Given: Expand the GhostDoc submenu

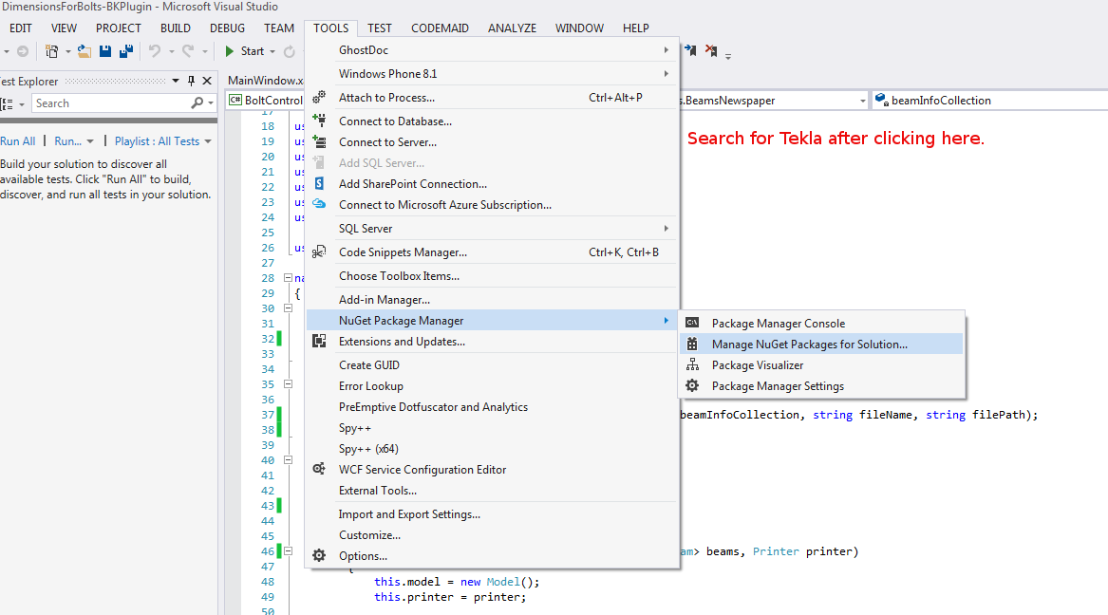Looking at the screenshot, I should coord(666,50).
